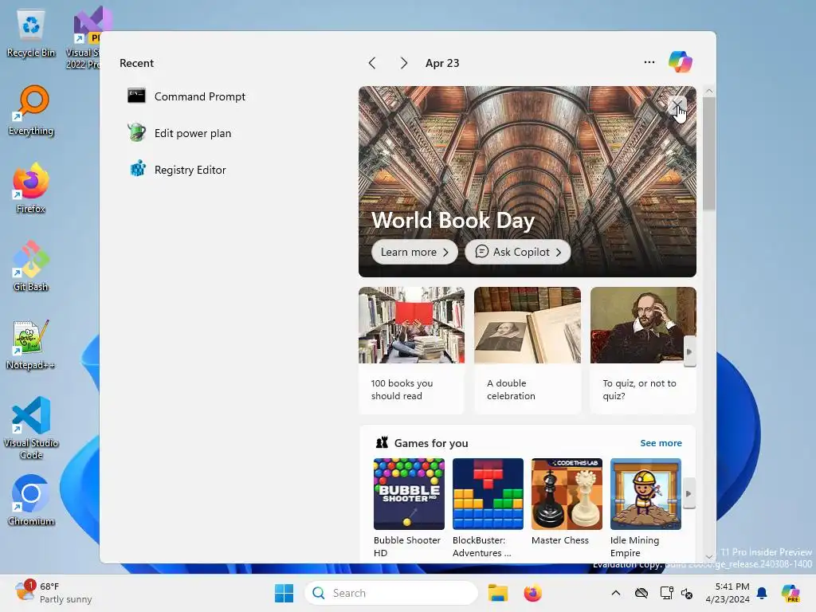Open the three-dot options menu
Screen dimensions: 816x612
point(649,62)
